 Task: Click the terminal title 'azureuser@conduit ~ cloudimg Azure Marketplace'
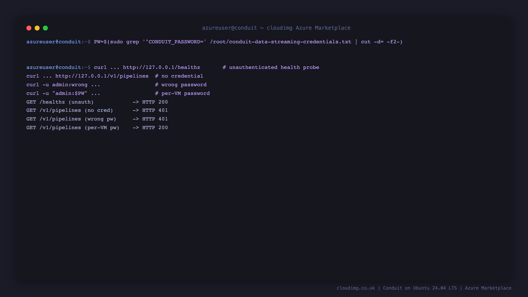pyautogui.click(x=276, y=28)
